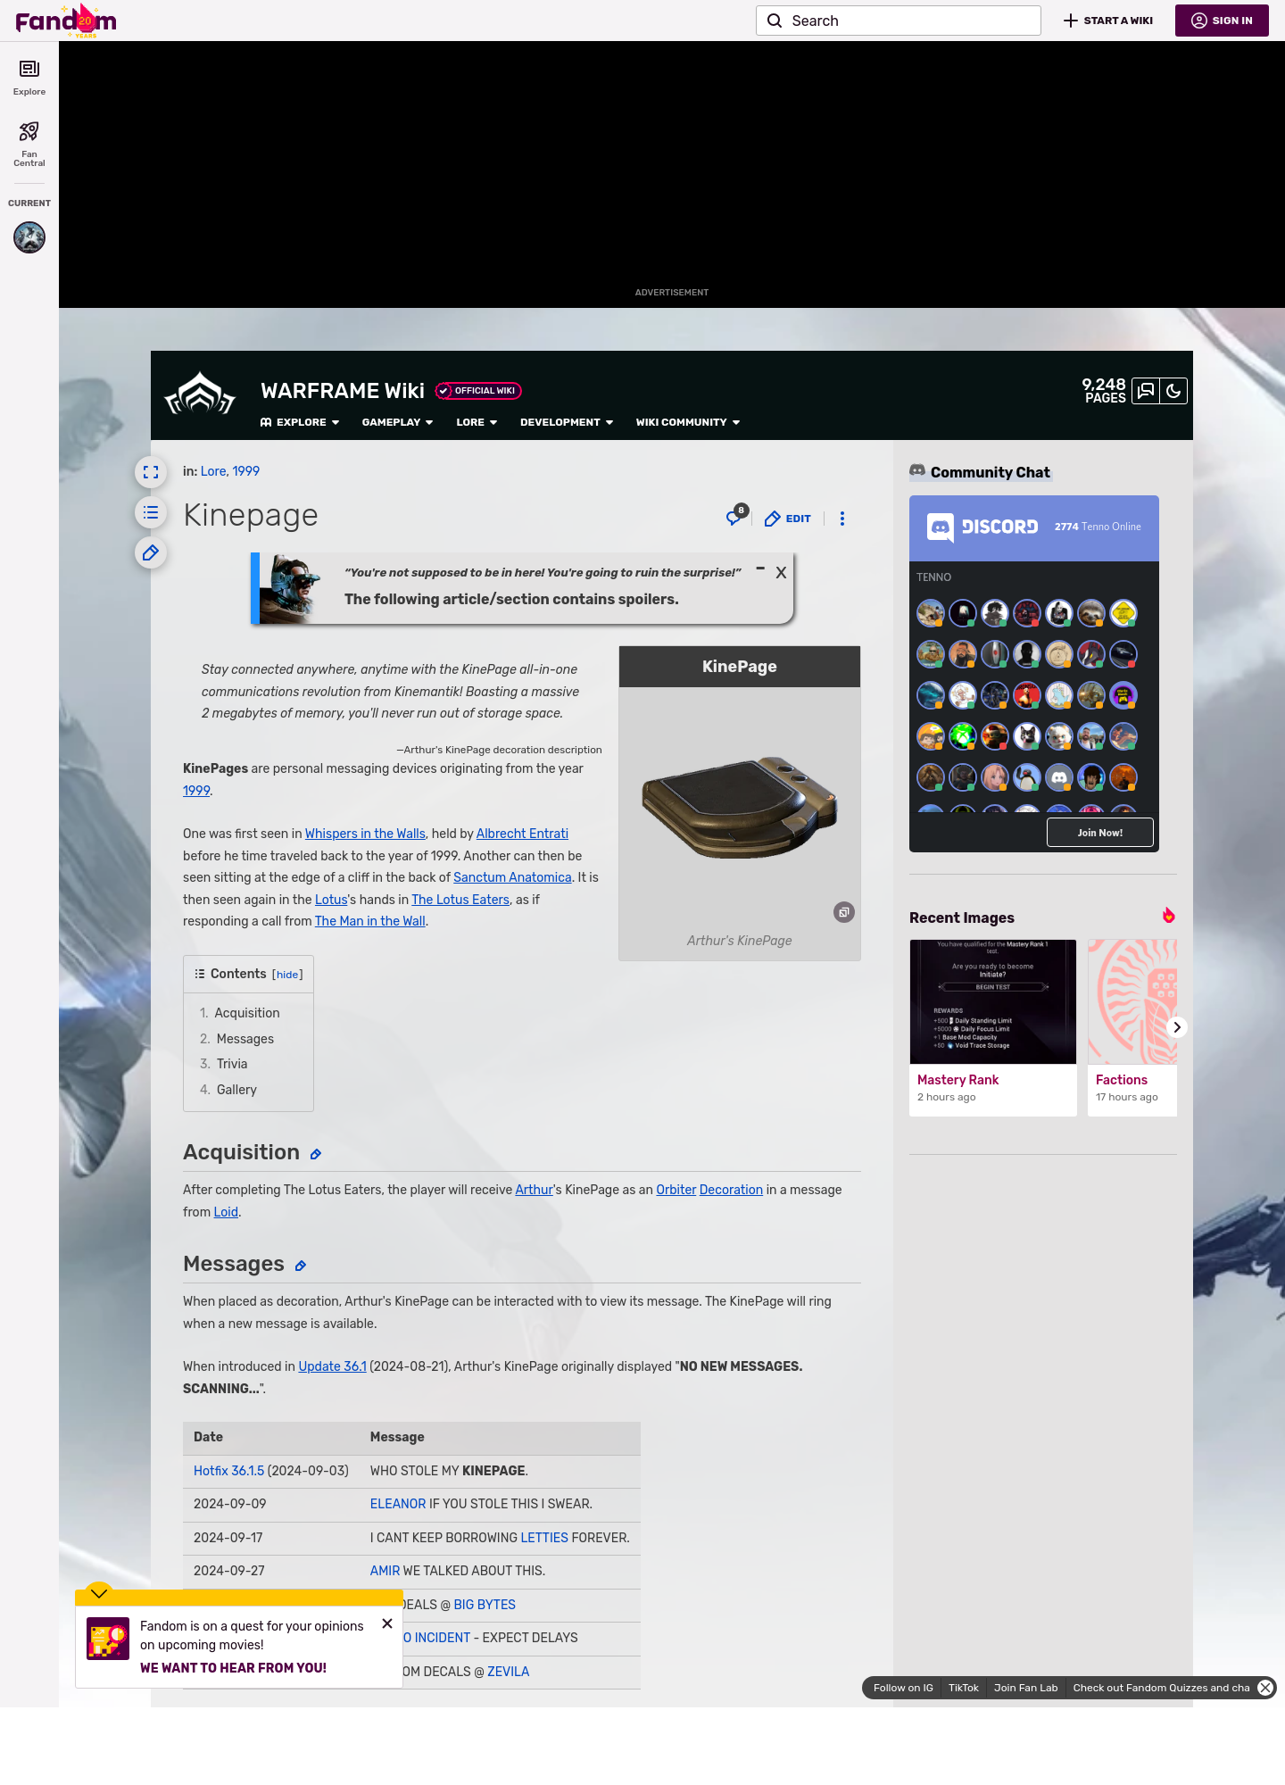Click the Sign In button

[x=1222, y=21]
